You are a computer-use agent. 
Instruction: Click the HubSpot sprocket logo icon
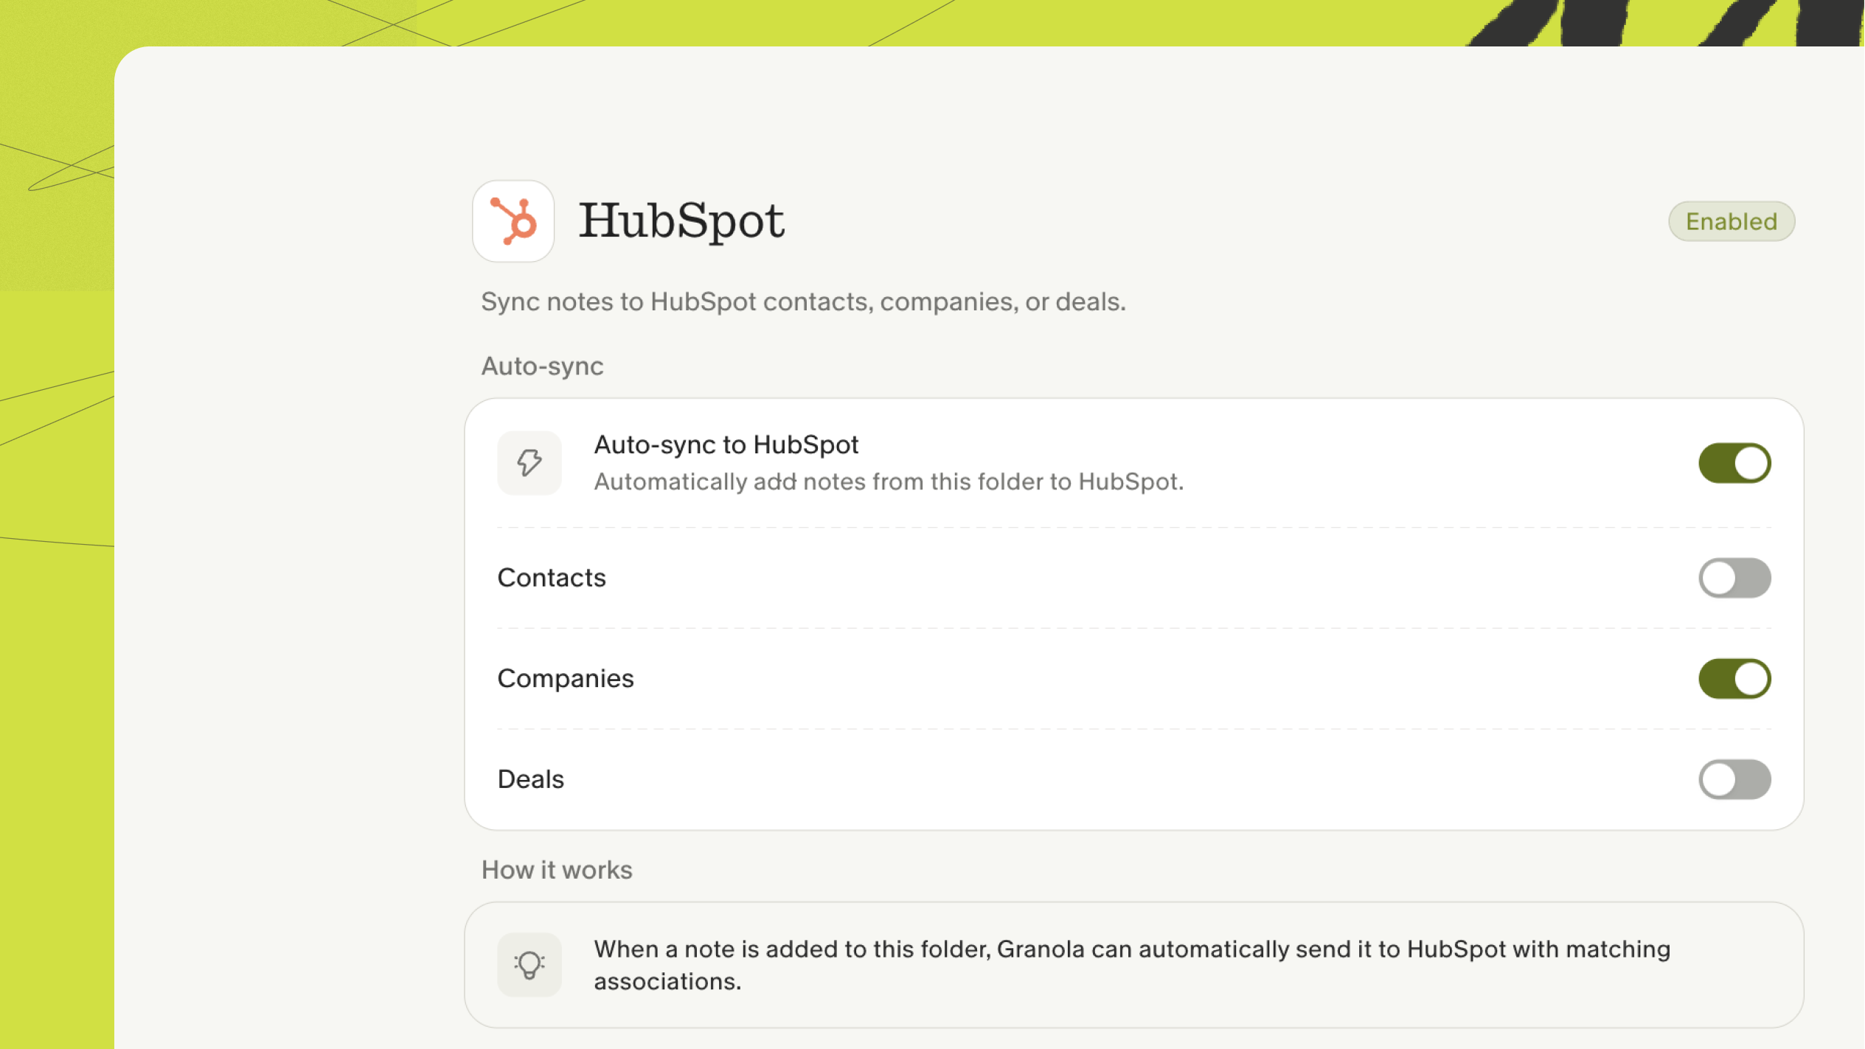coord(513,221)
